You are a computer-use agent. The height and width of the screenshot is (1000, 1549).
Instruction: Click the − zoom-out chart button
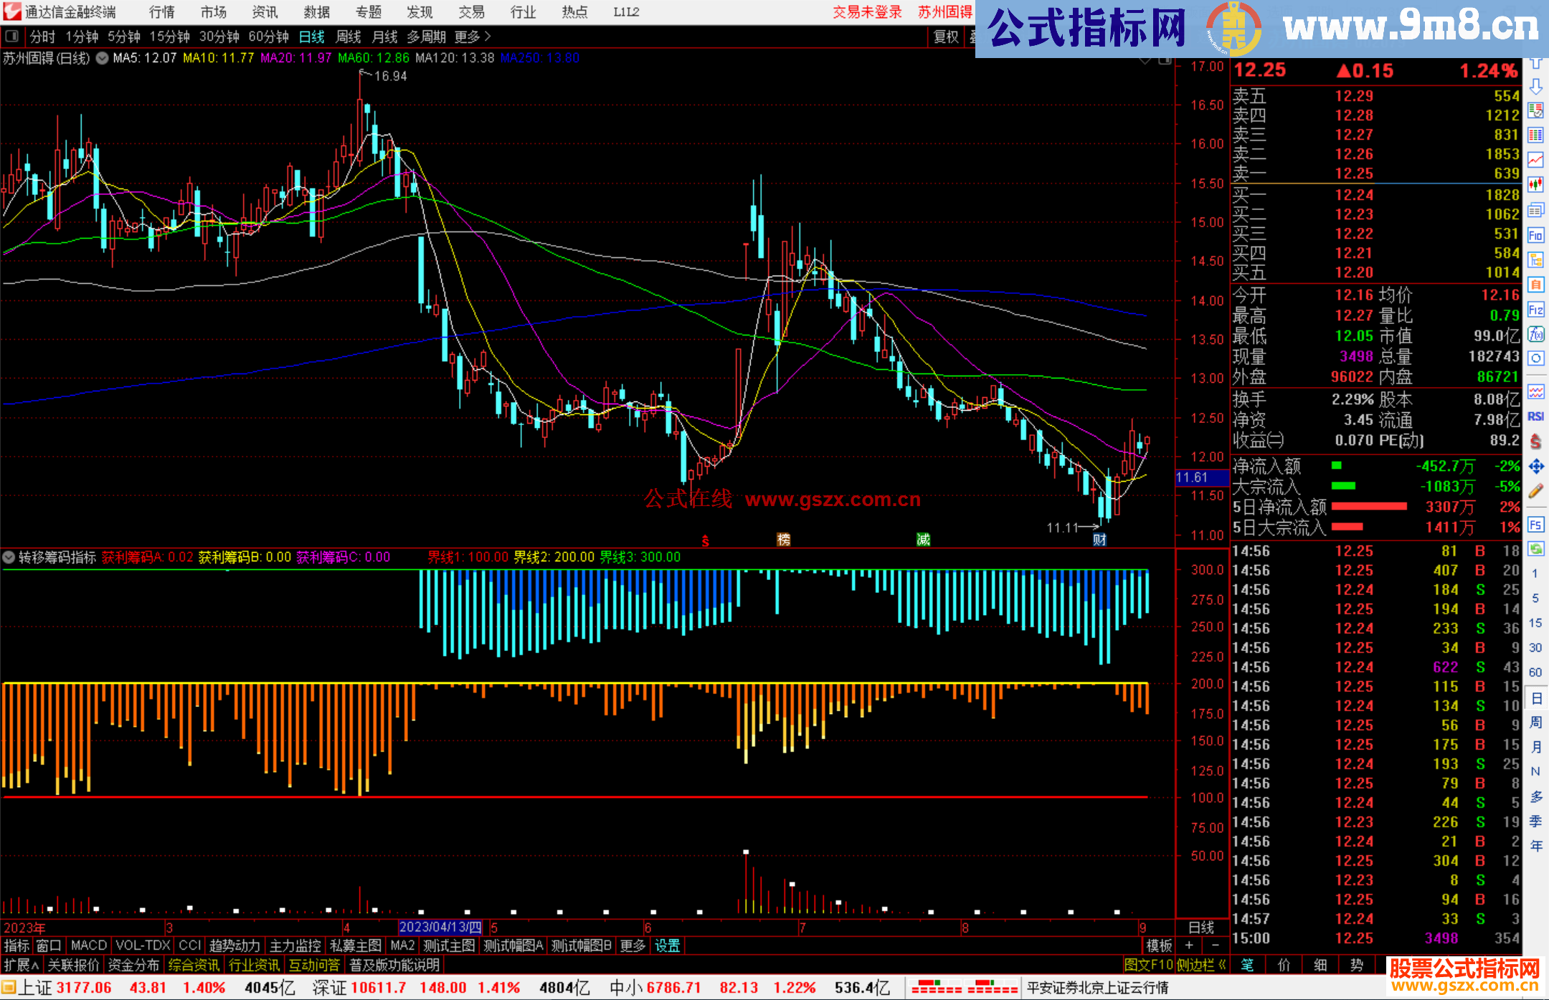pos(1216,946)
